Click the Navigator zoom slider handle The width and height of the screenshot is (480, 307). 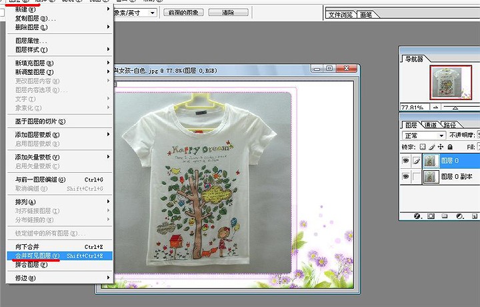click(x=455, y=108)
